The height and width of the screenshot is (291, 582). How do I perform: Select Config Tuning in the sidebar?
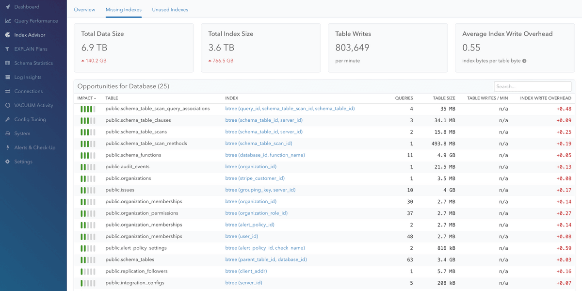coord(30,119)
